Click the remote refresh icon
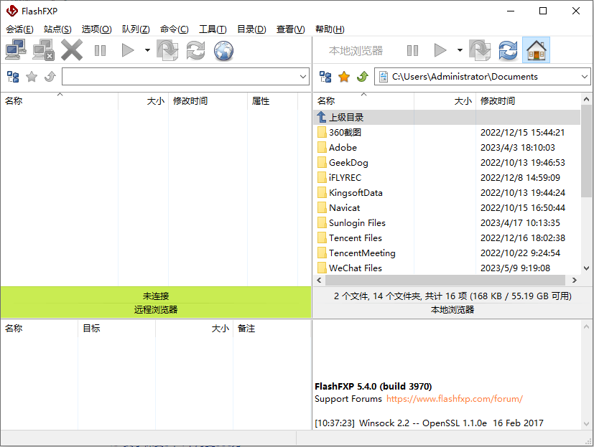Viewport: 594px width, 447px height. coord(195,50)
